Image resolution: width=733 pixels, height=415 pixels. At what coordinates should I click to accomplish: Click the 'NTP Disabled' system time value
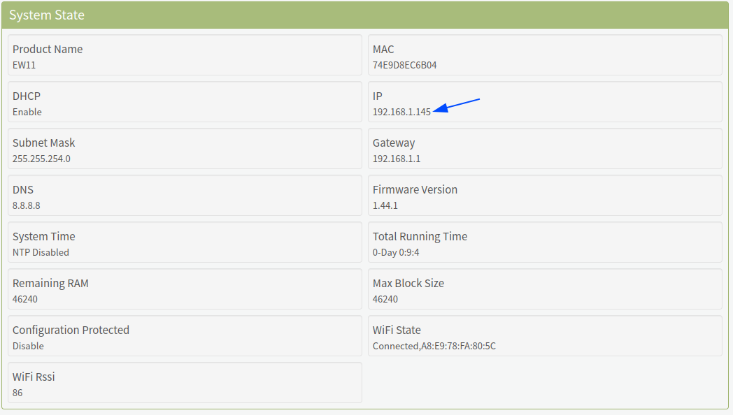point(41,252)
